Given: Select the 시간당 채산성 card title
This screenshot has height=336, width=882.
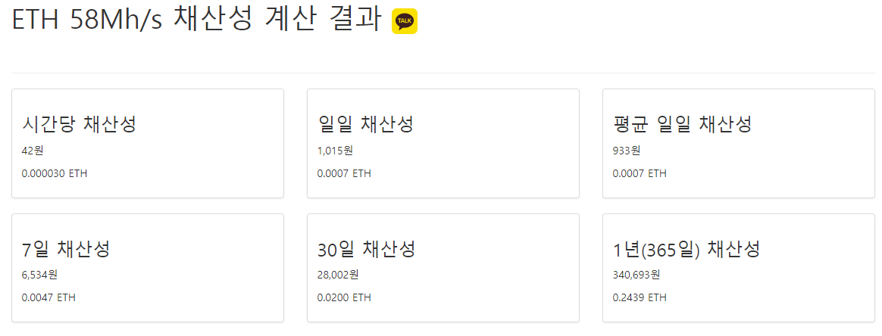Looking at the screenshot, I should point(80,124).
